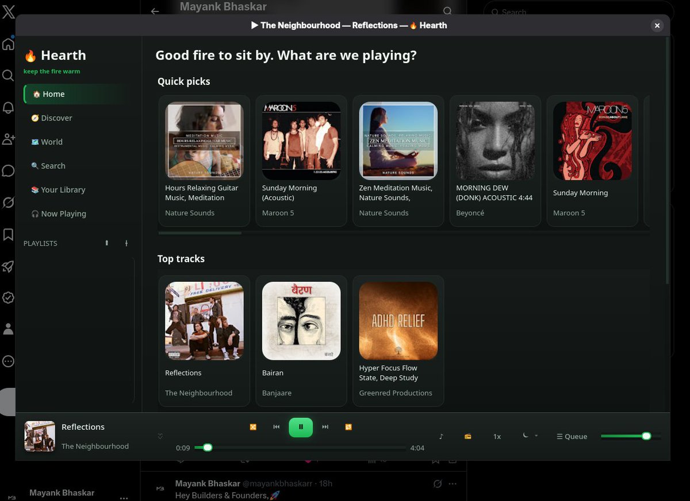690x501 pixels.
Task: Open X rocket icon in sidebar
Action: click(x=8, y=266)
